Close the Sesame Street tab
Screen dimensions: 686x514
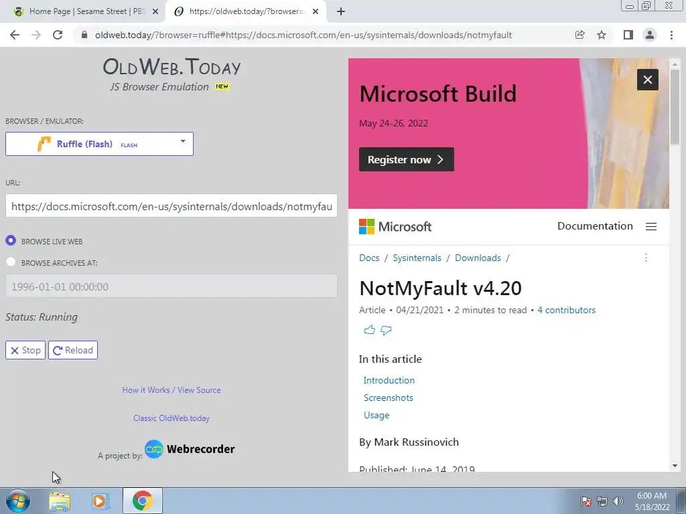155,12
